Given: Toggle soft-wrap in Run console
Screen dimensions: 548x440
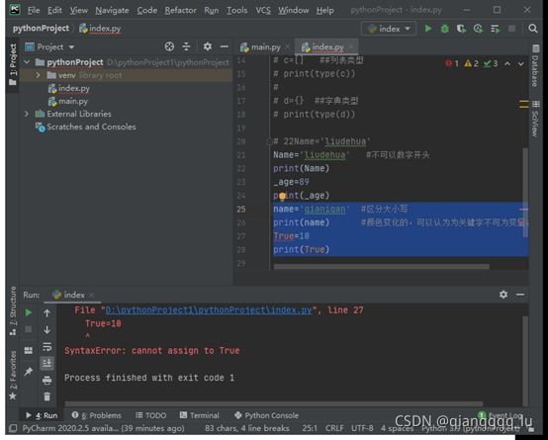Looking at the screenshot, I should pyautogui.click(x=46, y=347).
